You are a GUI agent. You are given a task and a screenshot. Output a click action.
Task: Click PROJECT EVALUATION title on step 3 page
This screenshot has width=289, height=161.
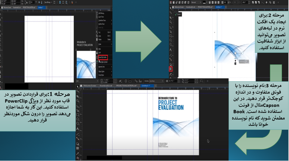pyautogui.click(x=171, y=105)
